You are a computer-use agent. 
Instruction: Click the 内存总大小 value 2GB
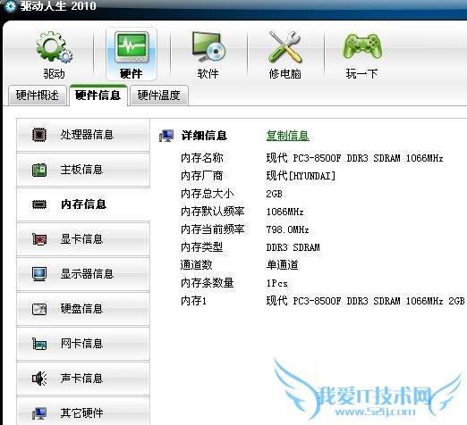[274, 194]
